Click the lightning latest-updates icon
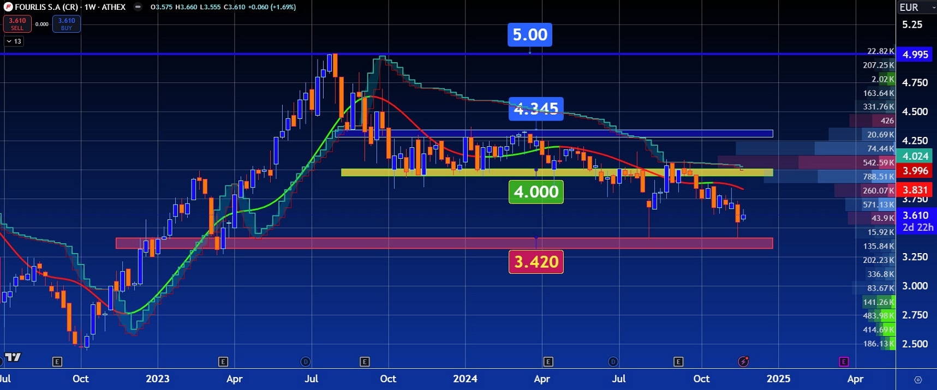The image size is (937, 390). pyautogui.click(x=743, y=362)
